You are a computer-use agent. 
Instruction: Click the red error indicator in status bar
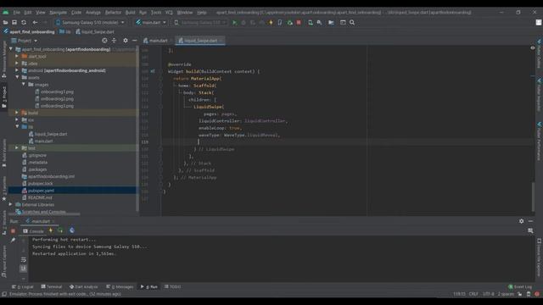pyautogui.click(x=537, y=294)
